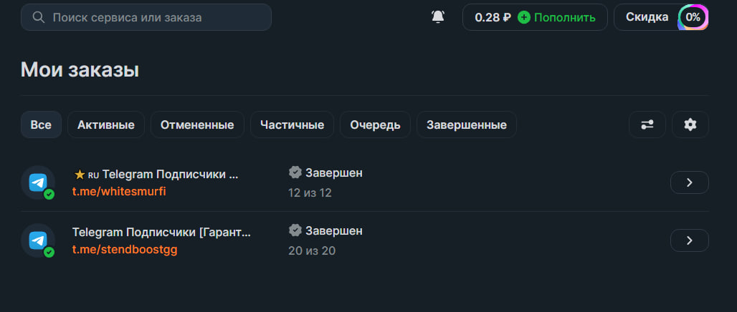Switch to the Активные tab
This screenshot has width=737, height=312.
tap(106, 125)
